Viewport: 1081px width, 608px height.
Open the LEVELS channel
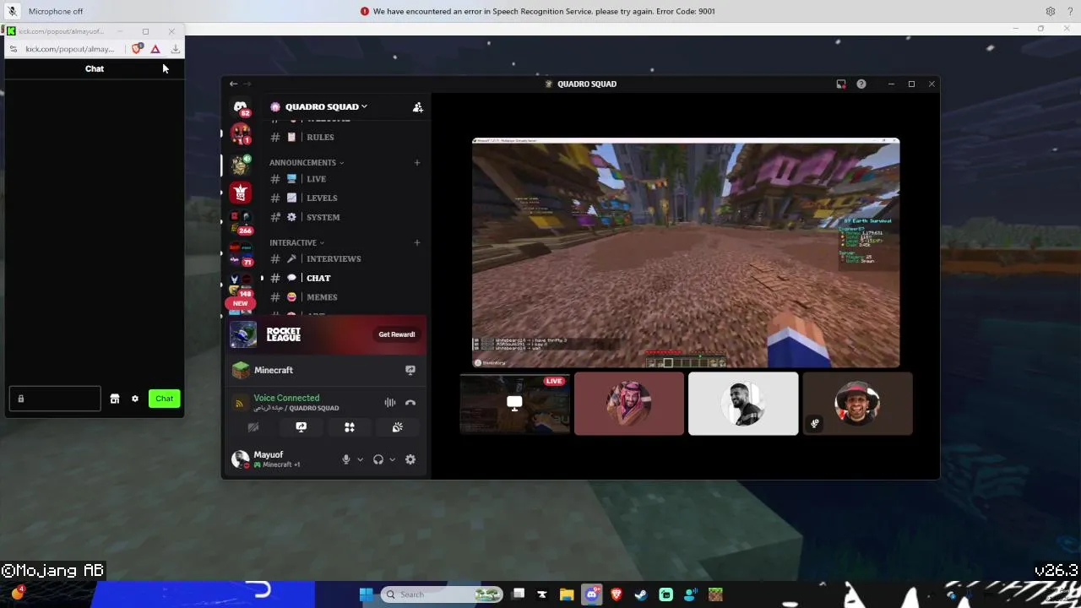[x=322, y=198]
